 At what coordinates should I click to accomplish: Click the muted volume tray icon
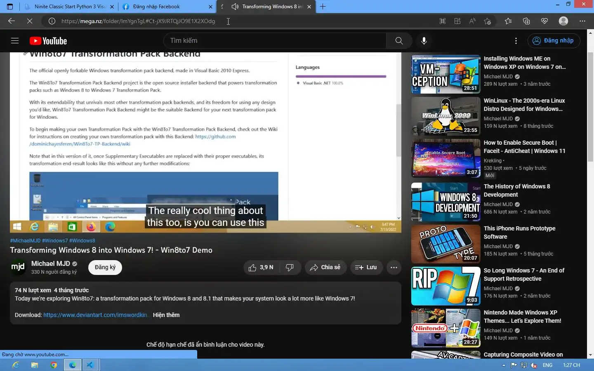coord(534,365)
